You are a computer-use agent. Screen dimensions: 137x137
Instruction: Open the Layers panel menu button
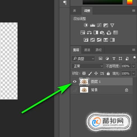134,50
